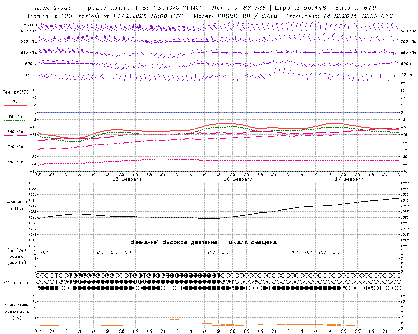418x334 pixels.
Task: Click the Td 2м dew point legend entry
Action: pyautogui.click(x=15, y=117)
